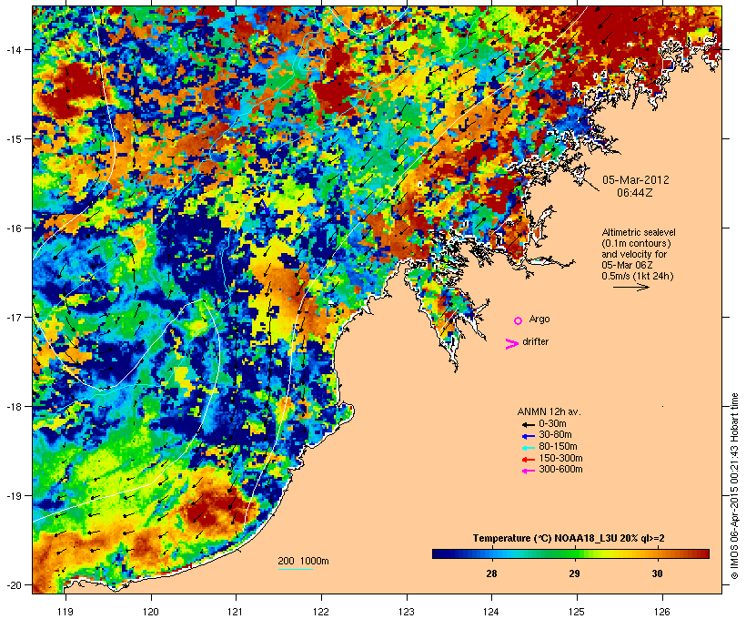Viewport: 746px width, 619px height.
Task: Click the 'ANMN 12h av.' legend heading
Action: 549,411
